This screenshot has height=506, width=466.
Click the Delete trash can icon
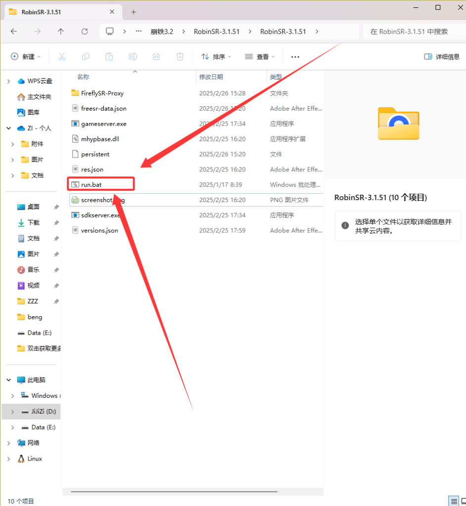pyautogui.click(x=180, y=57)
